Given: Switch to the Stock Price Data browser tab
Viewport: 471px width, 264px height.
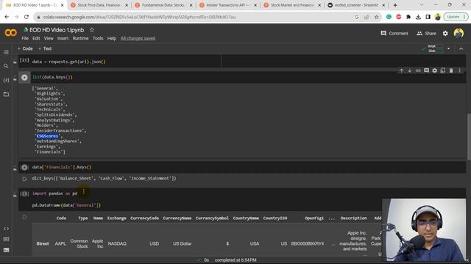Looking at the screenshot, I should coord(98,5).
